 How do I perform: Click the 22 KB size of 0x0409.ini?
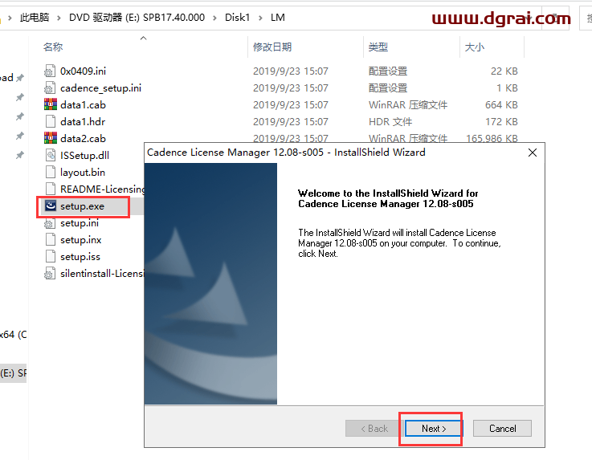click(504, 71)
